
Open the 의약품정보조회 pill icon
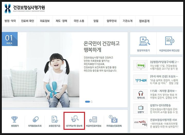tap(35, 119)
